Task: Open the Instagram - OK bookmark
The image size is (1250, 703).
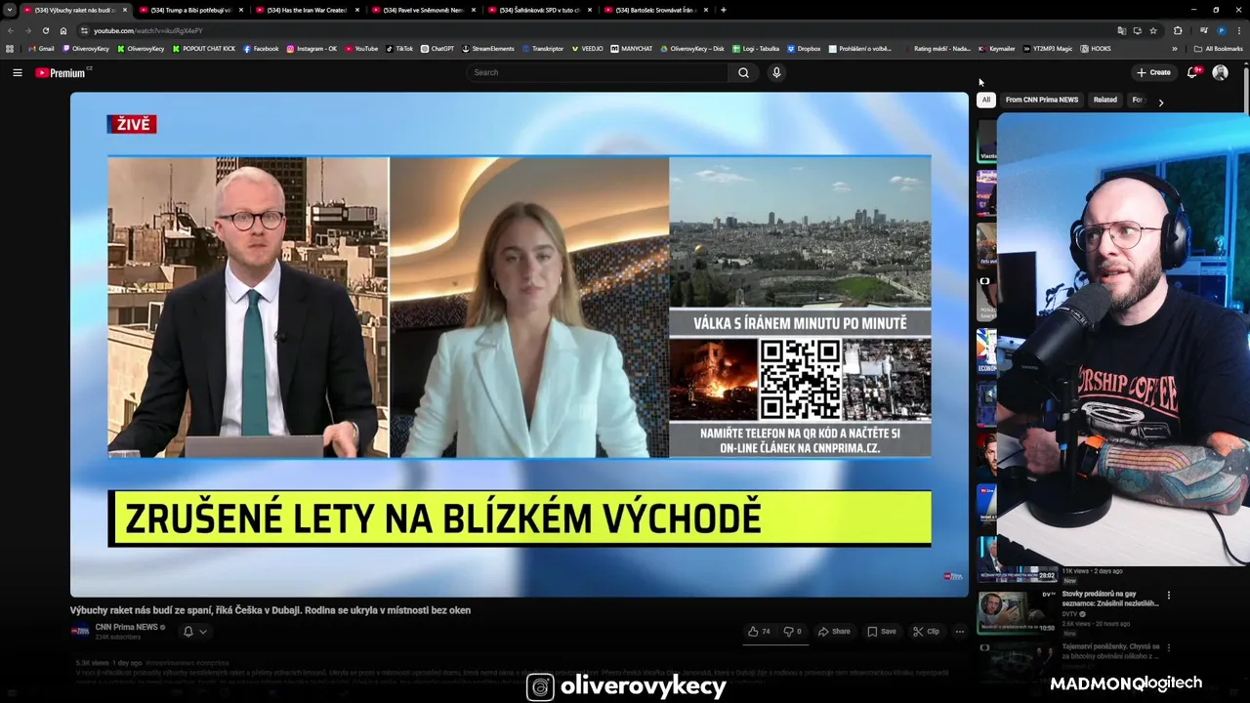Action: point(312,48)
